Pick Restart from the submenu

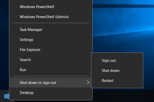tap(108, 81)
